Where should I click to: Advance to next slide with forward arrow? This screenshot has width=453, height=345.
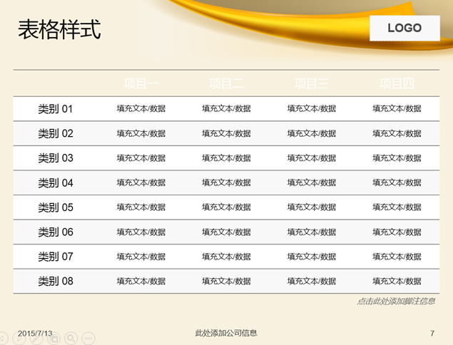pos(19,338)
